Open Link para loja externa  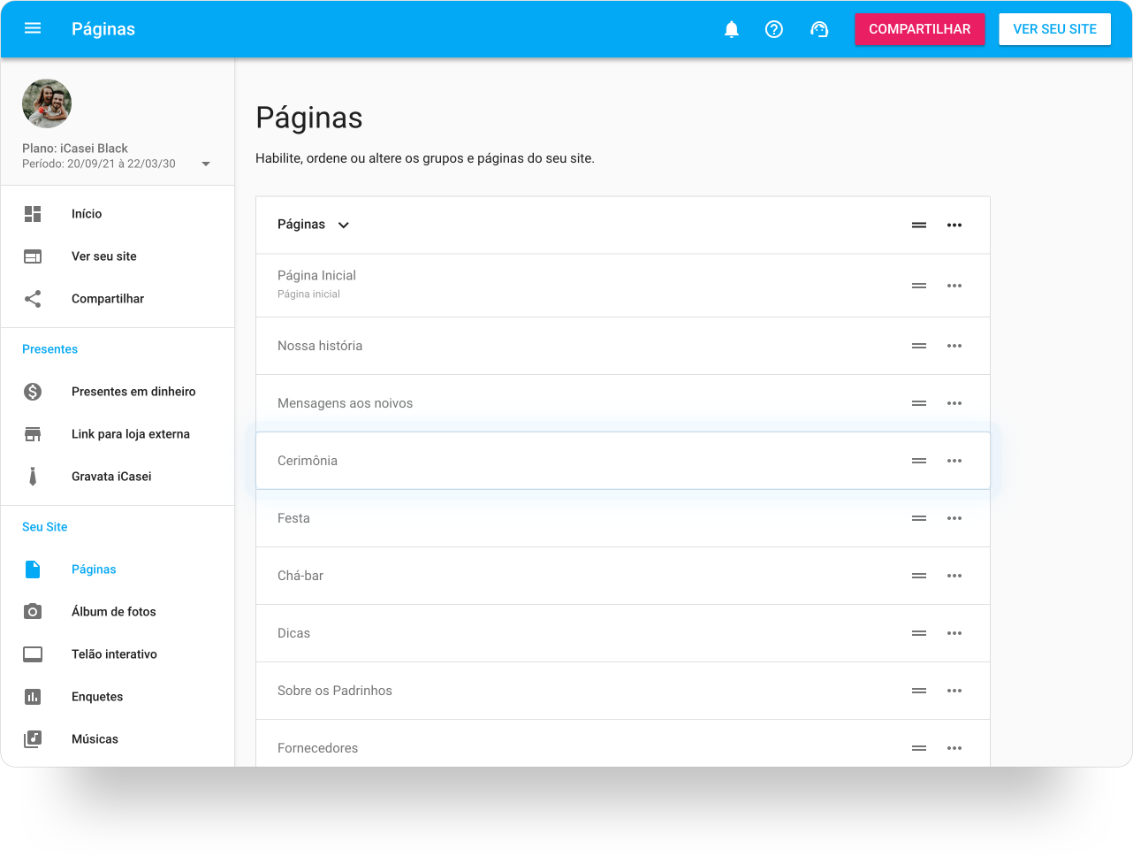coord(131,434)
